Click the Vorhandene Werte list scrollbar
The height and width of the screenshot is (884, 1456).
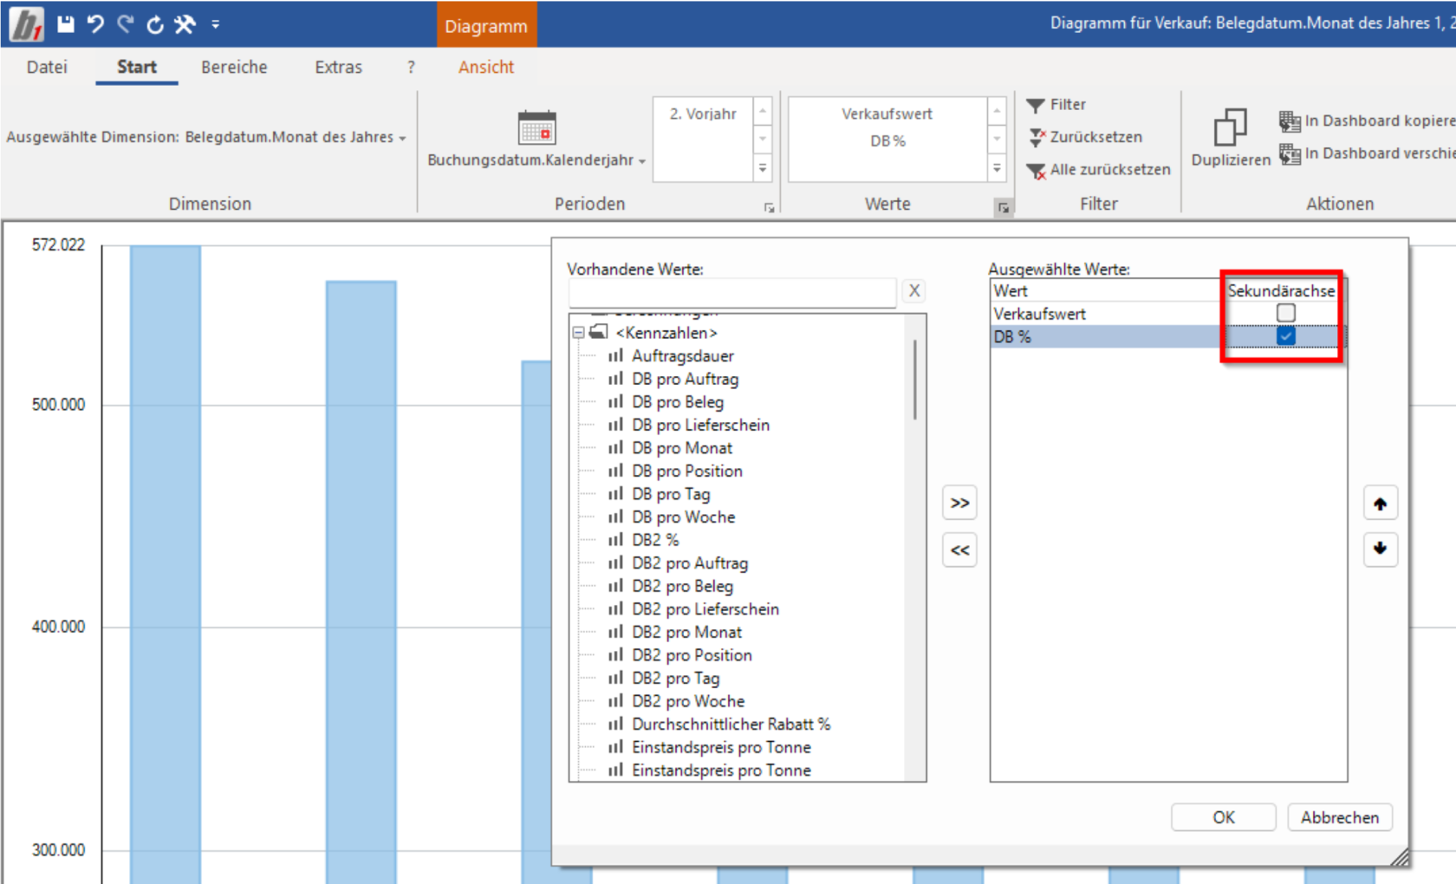pos(915,380)
